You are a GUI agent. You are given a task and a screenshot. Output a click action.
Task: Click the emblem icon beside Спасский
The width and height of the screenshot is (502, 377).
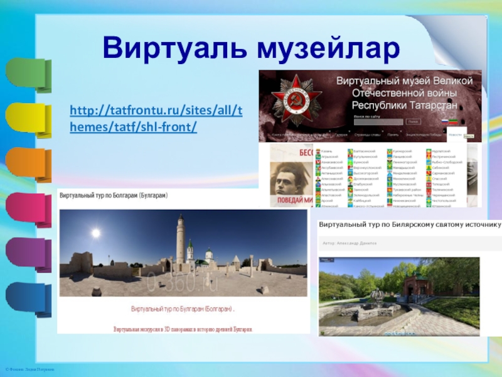[x=429, y=179]
